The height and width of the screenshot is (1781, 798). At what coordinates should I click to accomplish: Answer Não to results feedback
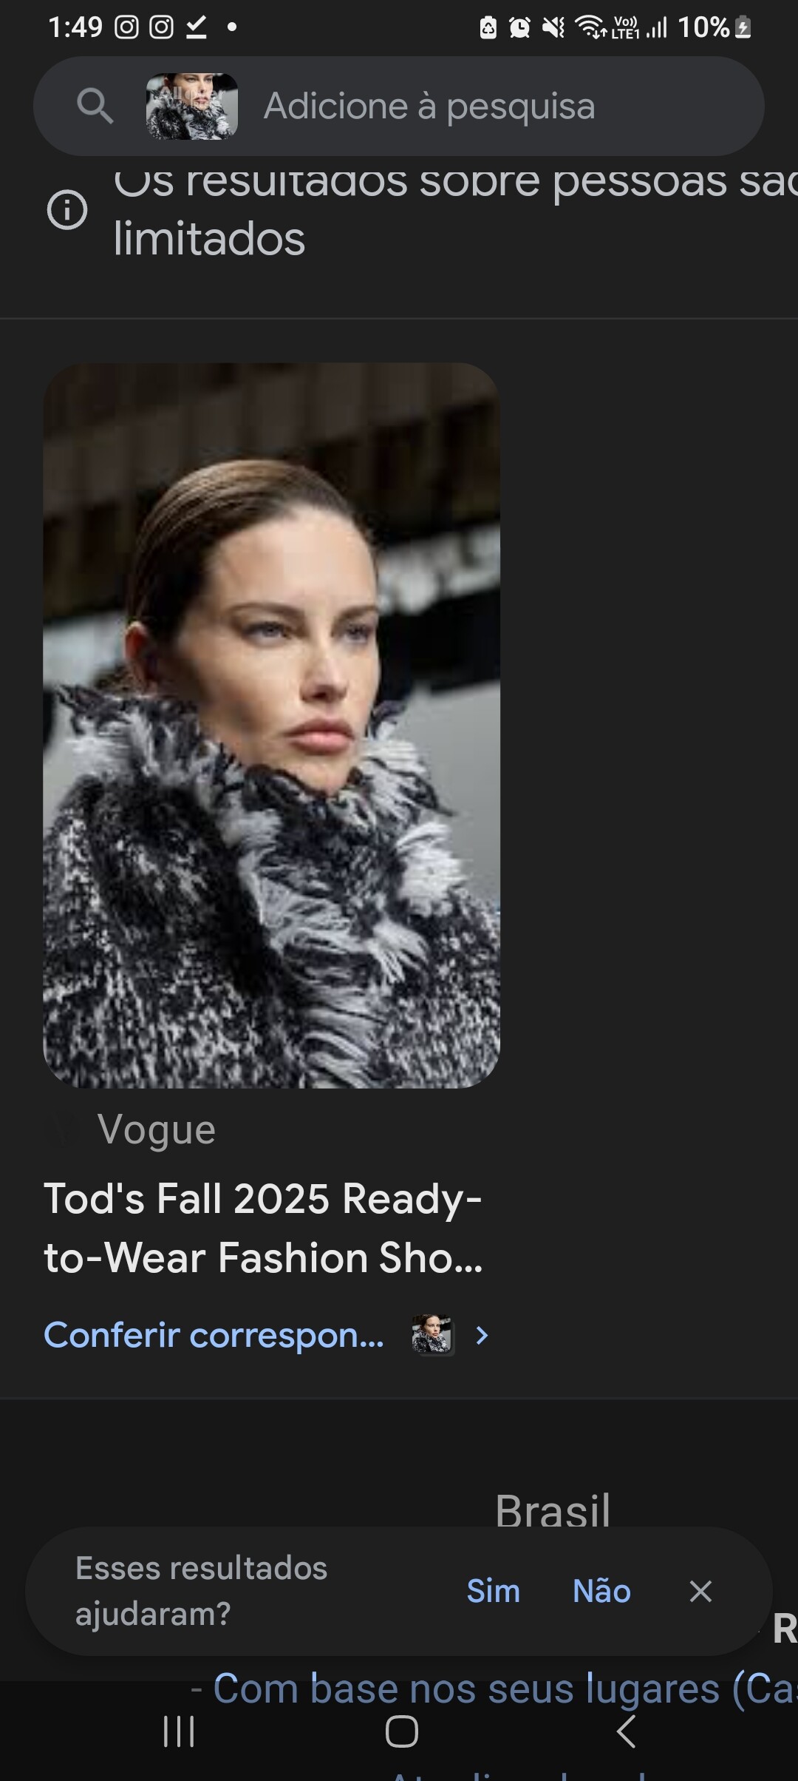point(601,1591)
